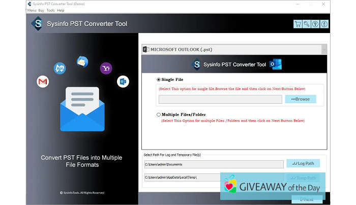Image resolution: width=356 pixels, height=205 pixels.
Task: Open the Help menu
Action: pyautogui.click(x=61, y=10)
